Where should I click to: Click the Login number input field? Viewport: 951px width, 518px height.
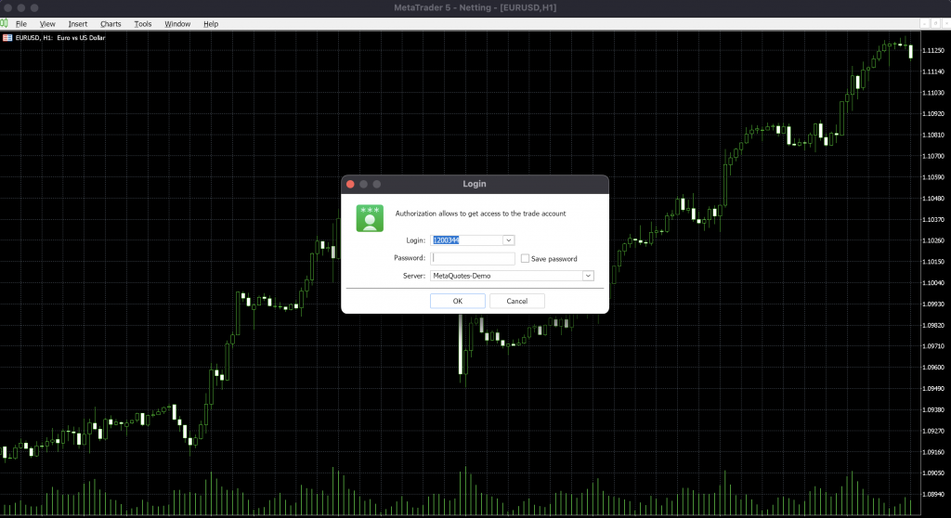point(466,240)
